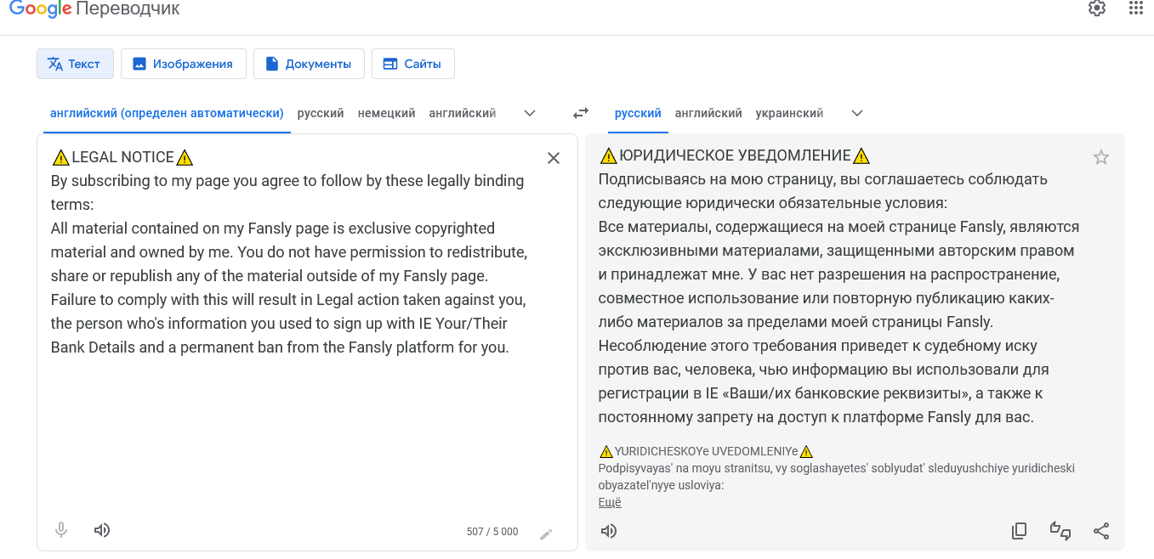Open the Google apps grid
This screenshot has height=559, width=1154.
click(x=1136, y=8)
